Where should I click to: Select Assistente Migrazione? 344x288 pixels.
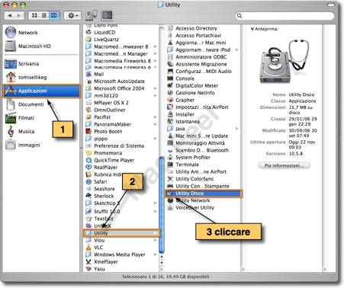[201, 64]
